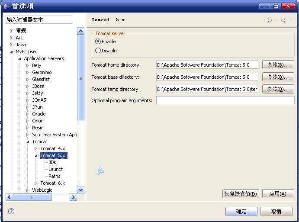The image size is (299, 222).
Task: Click the forward navigation arrow icon
Action: point(284,20)
